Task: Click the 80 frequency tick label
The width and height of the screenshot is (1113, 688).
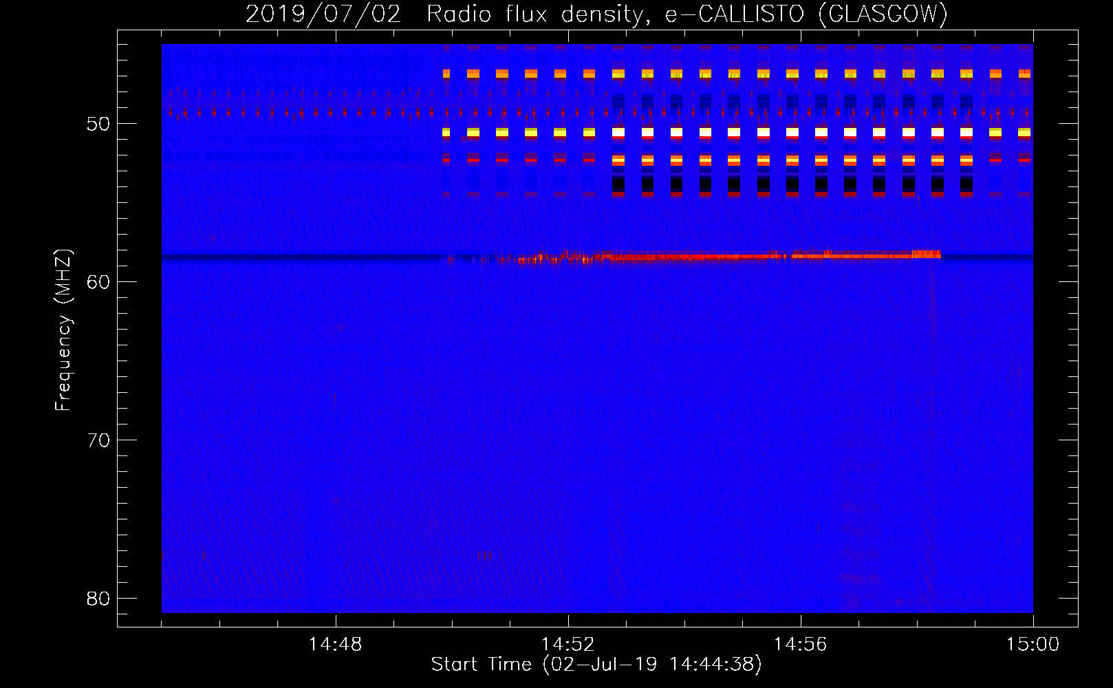Action: click(98, 599)
